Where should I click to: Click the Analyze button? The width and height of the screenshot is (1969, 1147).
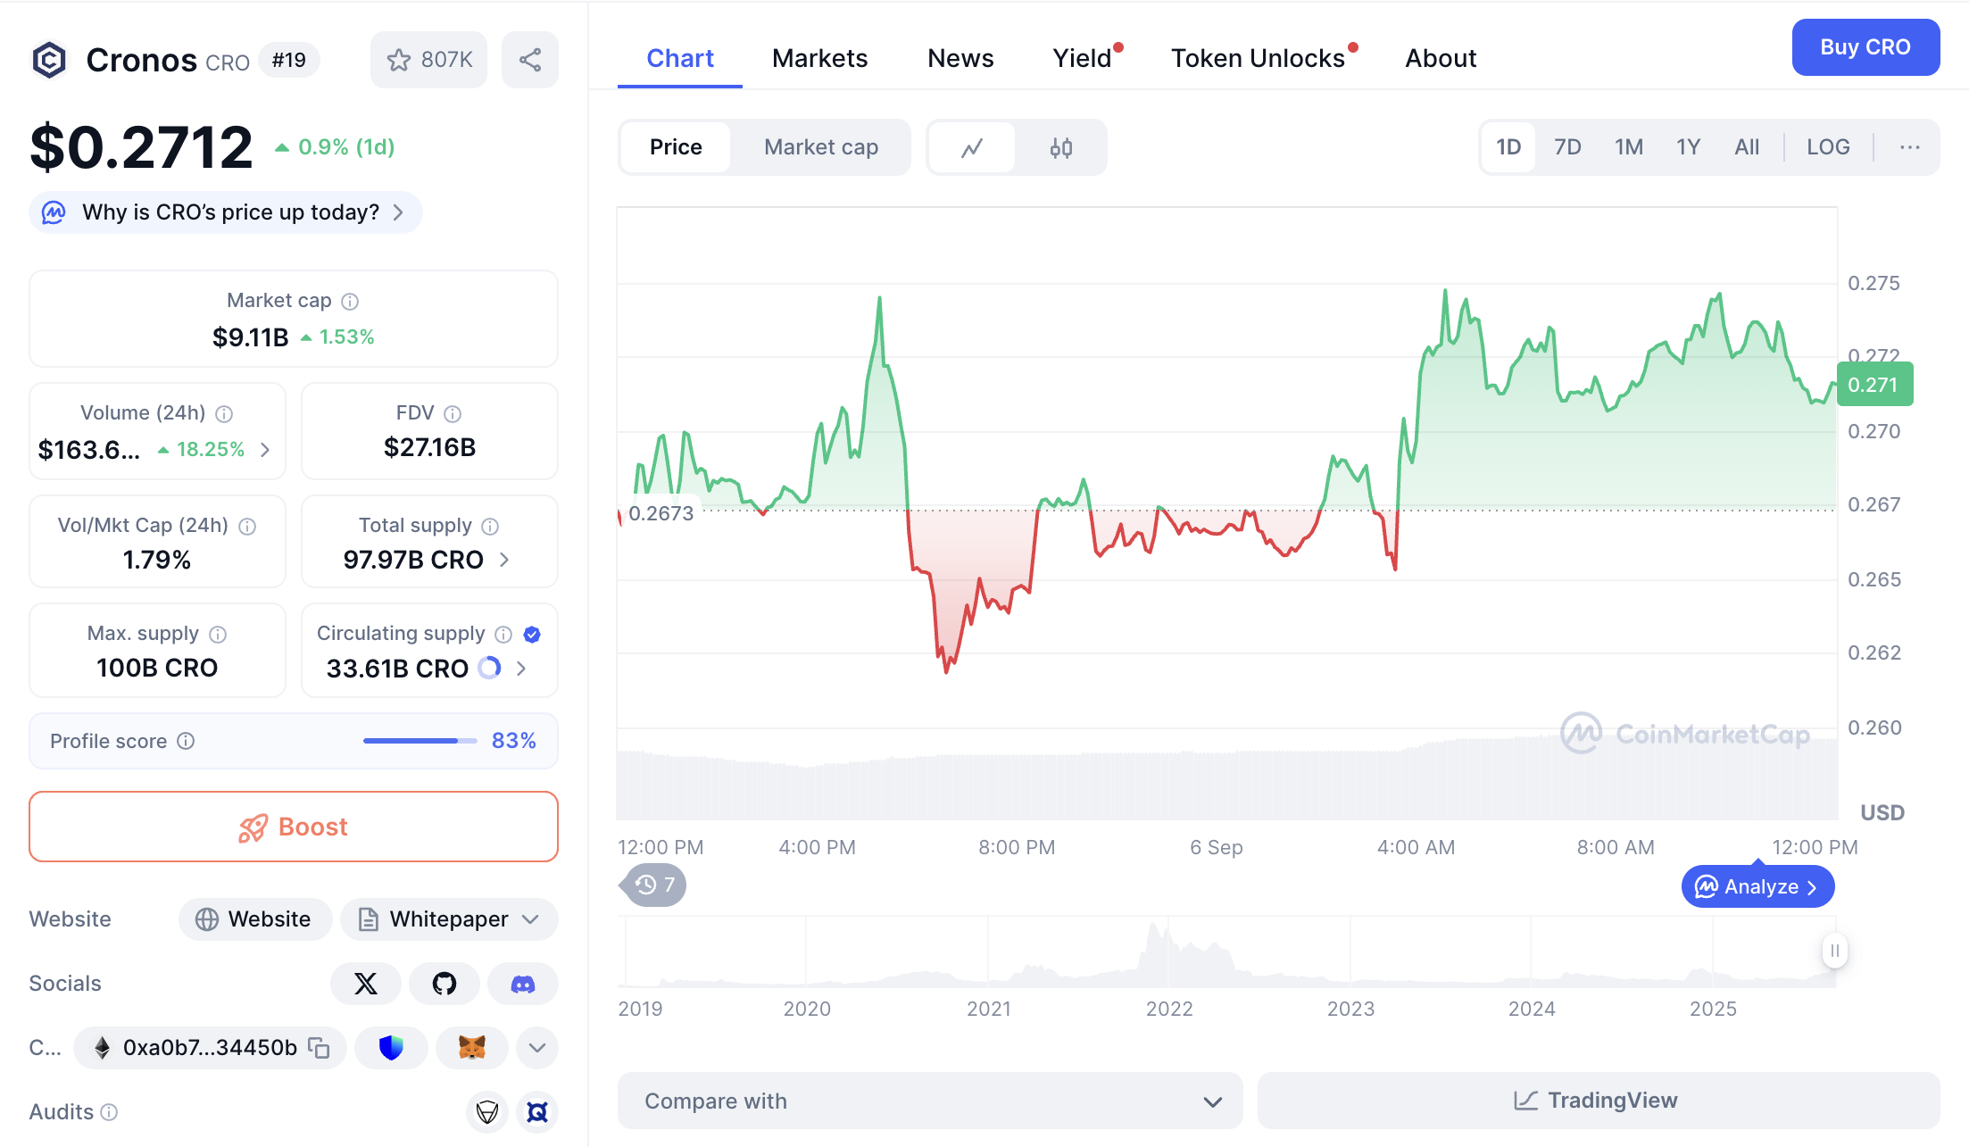coord(1757,886)
